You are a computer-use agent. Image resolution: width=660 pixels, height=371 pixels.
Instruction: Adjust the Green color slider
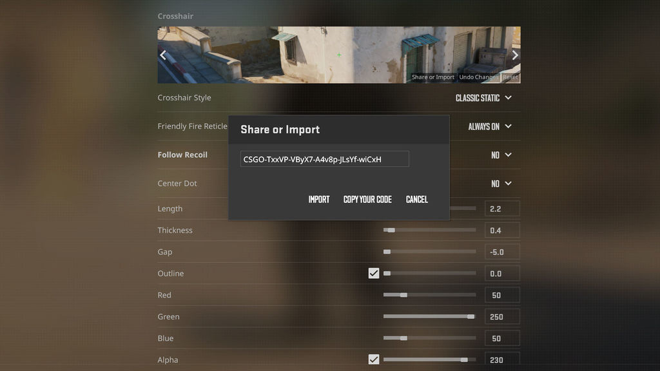tap(429, 316)
